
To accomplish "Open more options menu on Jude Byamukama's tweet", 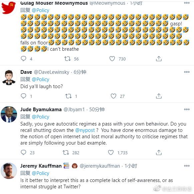I will [187, 109].
